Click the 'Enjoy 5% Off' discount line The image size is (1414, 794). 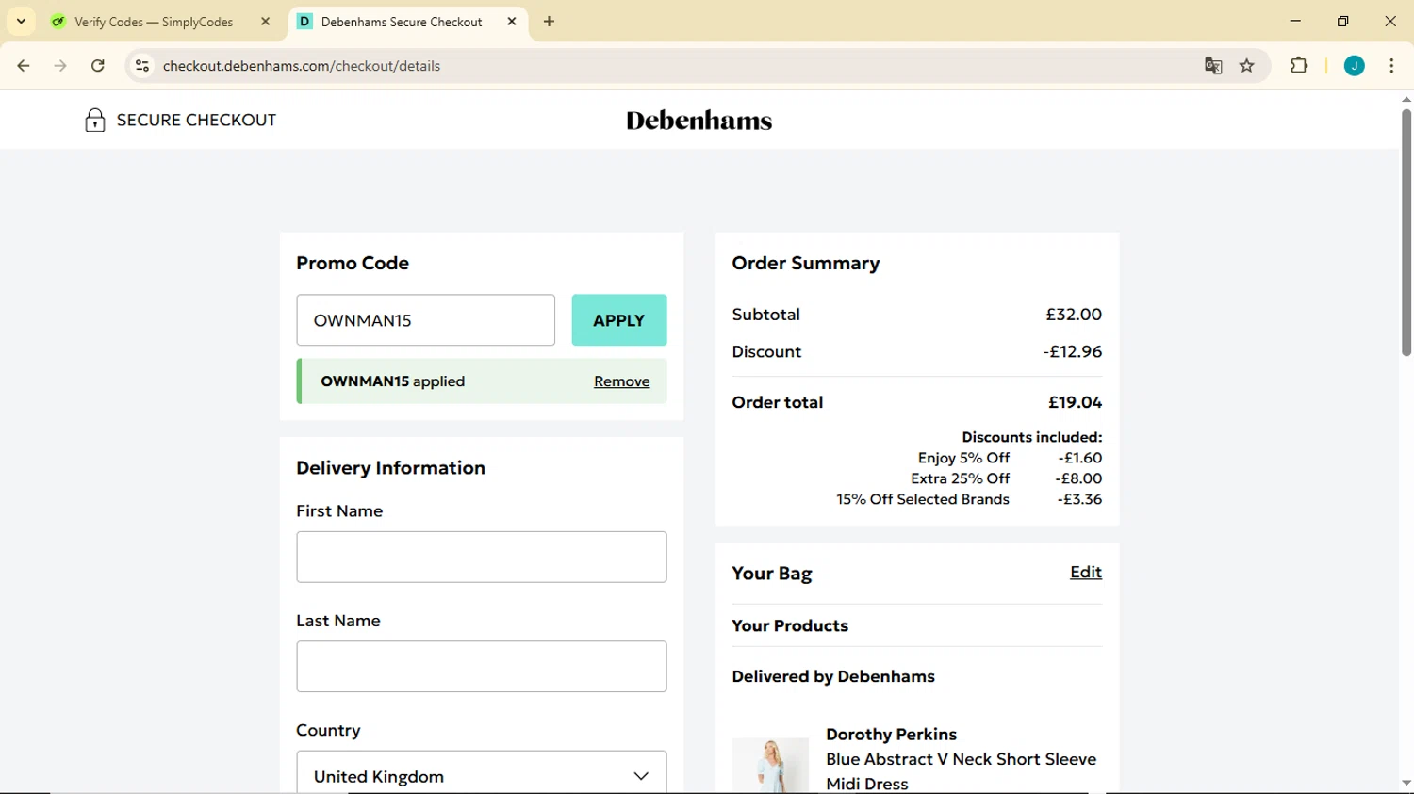pos(1011,458)
